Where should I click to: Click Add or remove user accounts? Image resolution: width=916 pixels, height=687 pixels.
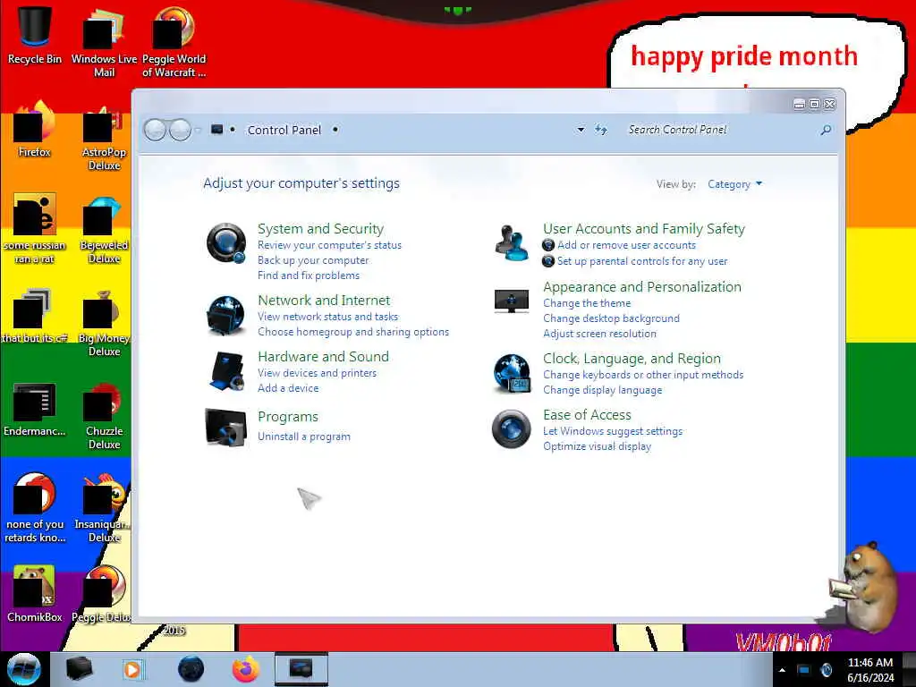626,245
